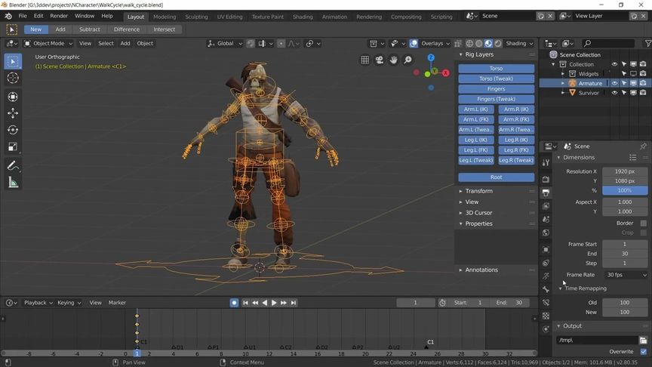Click the play animation button
Viewport: 652px width, 367px height.
coord(274,303)
